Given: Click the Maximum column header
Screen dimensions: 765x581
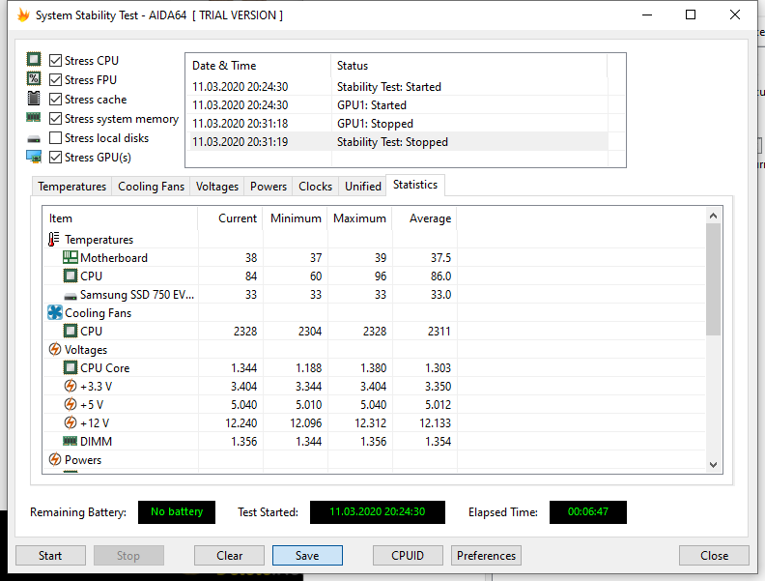Looking at the screenshot, I should click(x=360, y=218).
